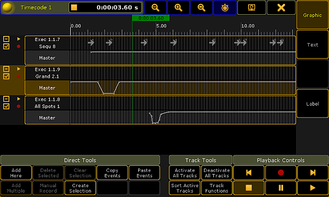Click the zoom-to-fit magnifier icon

click(201, 8)
